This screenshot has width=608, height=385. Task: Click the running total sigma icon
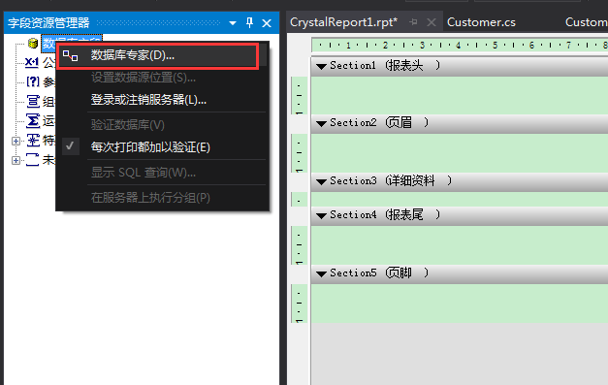pyautogui.click(x=33, y=121)
